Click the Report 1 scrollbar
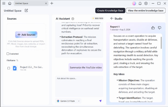168x107 pixels. click(161, 43)
